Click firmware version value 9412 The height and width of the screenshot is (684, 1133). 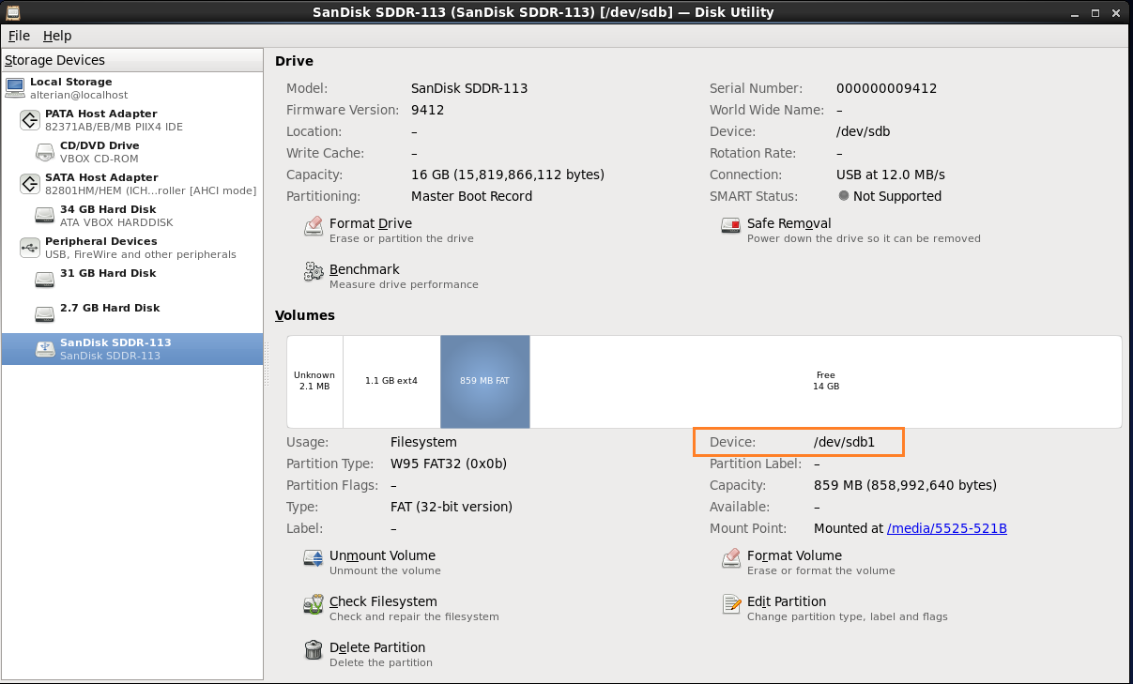click(x=428, y=110)
